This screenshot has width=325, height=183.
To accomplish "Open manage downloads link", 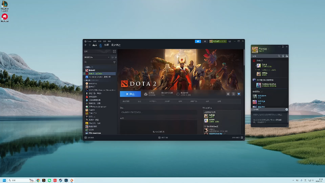I will pos(165,137).
